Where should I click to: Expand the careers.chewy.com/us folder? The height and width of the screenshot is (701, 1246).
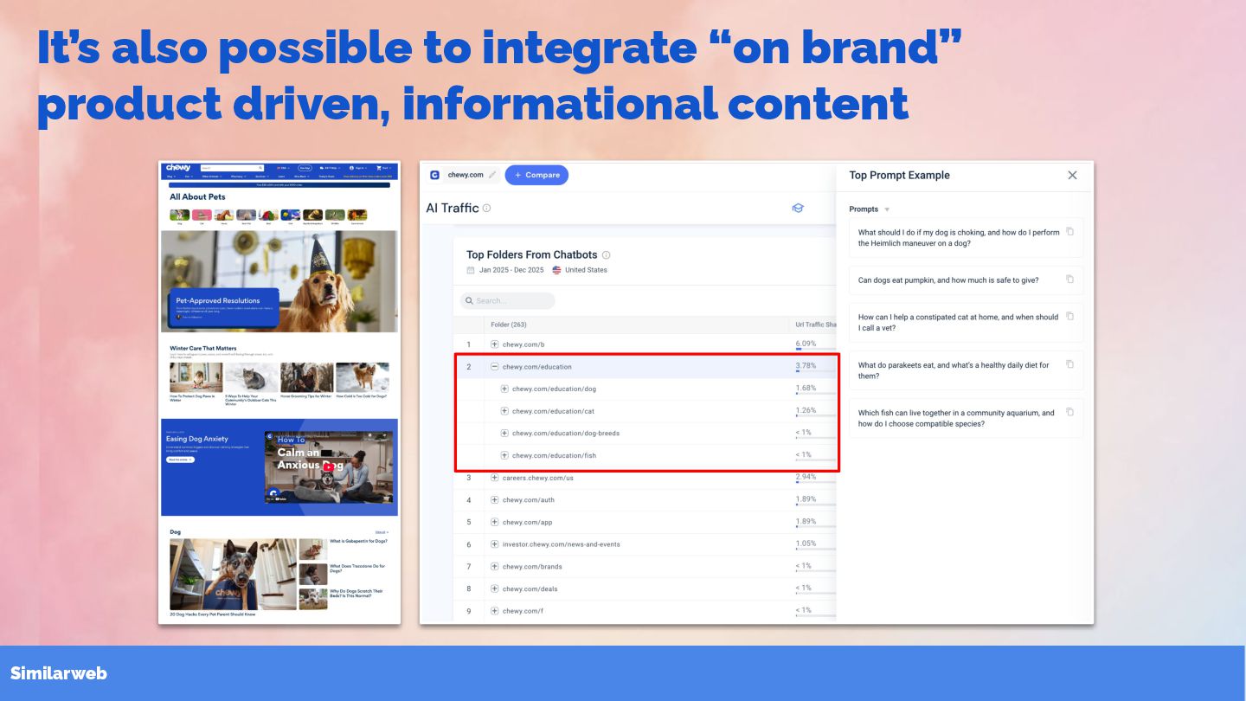point(494,478)
